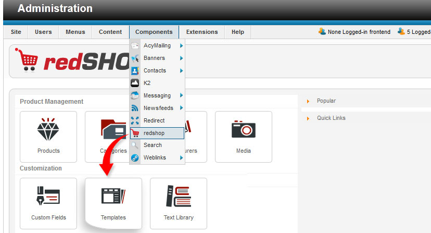This screenshot has width=431, height=233.
Task: Click the Weblinks chain icon
Action: click(x=135, y=158)
